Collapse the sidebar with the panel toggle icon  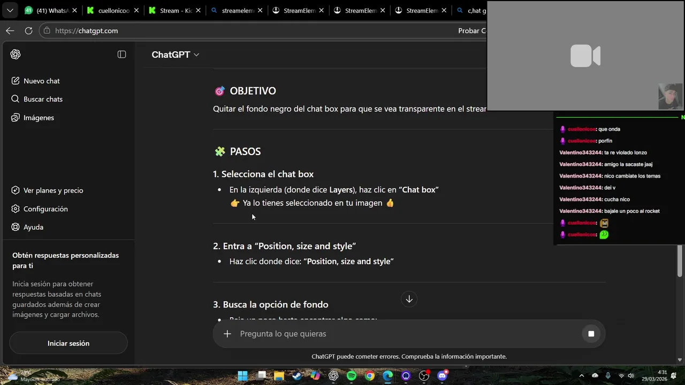pos(121,55)
